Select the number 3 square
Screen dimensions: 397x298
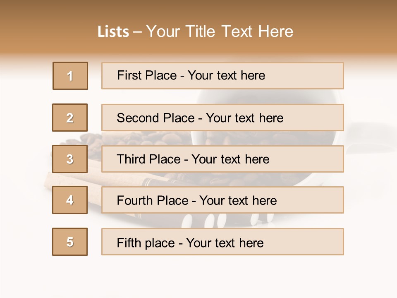(x=70, y=159)
